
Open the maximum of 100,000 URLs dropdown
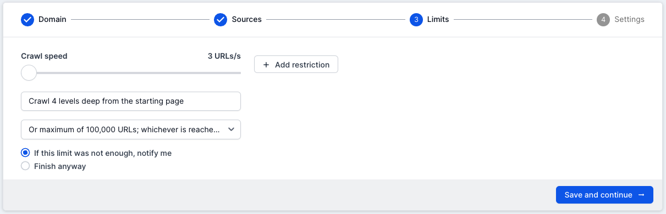click(x=131, y=129)
